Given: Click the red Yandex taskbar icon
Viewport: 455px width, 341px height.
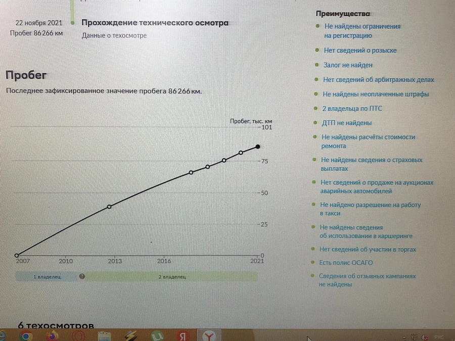Looking at the screenshot, I should [184, 336].
